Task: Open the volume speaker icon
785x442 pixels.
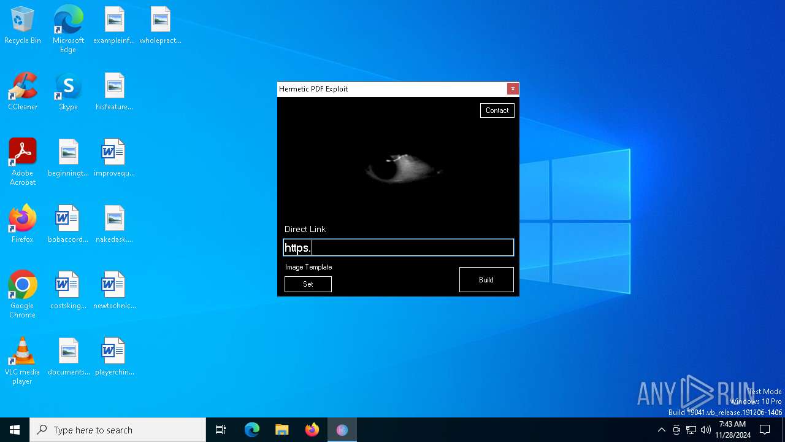Action: pos(706,430)
